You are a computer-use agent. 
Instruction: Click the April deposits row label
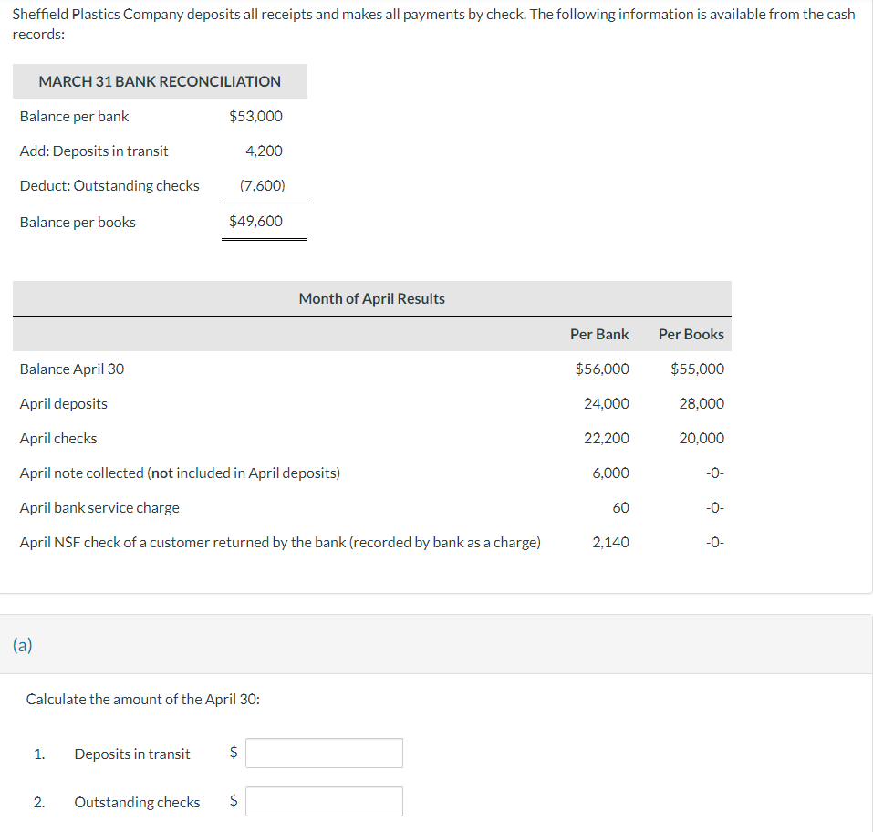click(x=63, y=403)
